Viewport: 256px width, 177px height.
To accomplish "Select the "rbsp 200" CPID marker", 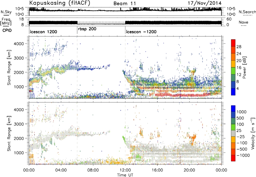I will (x=87, y=29).
